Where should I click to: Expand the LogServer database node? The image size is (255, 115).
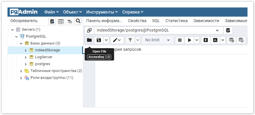point(25,57)
